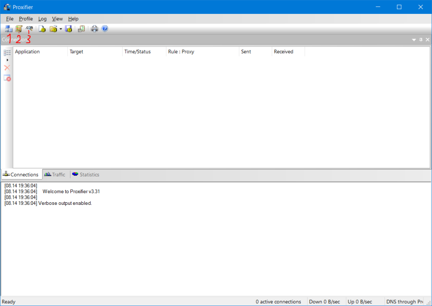The image size is (432, 306).
Task: Click 'Verbose output enabled.' log line
Action: tap(65, 203)
